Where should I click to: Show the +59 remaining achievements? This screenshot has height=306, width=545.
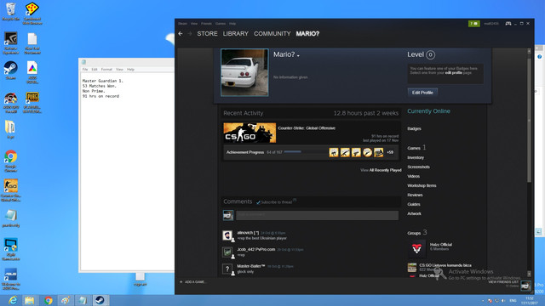tap(390, 152)
